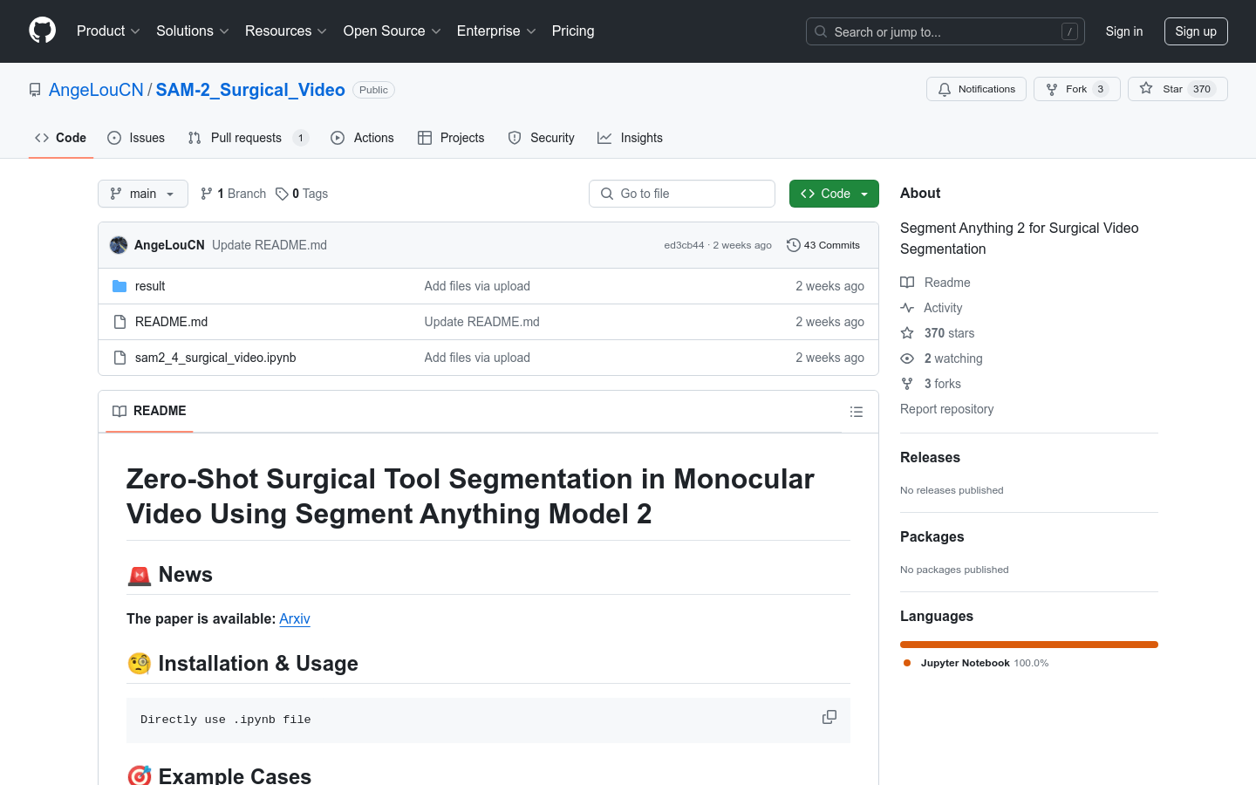The image size is (1256, 785).
Task: Open the Resources menu
Action: tap(286, 31)
